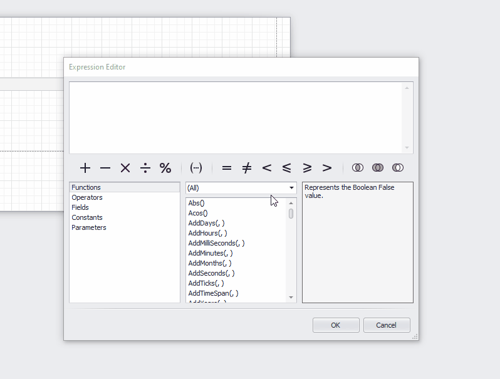Choose the AddTimeSpan(, ) function
This screenshot has width=500, height=379.
(x=236, y=294)
